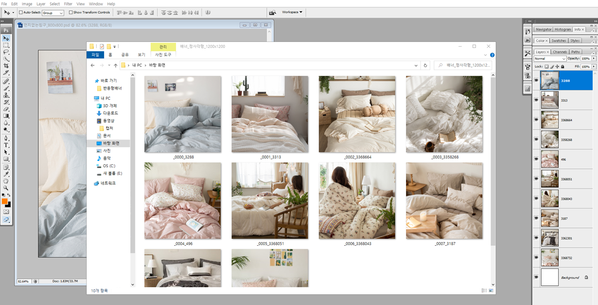Select the Magic Wand tool

tap(7, 59)
